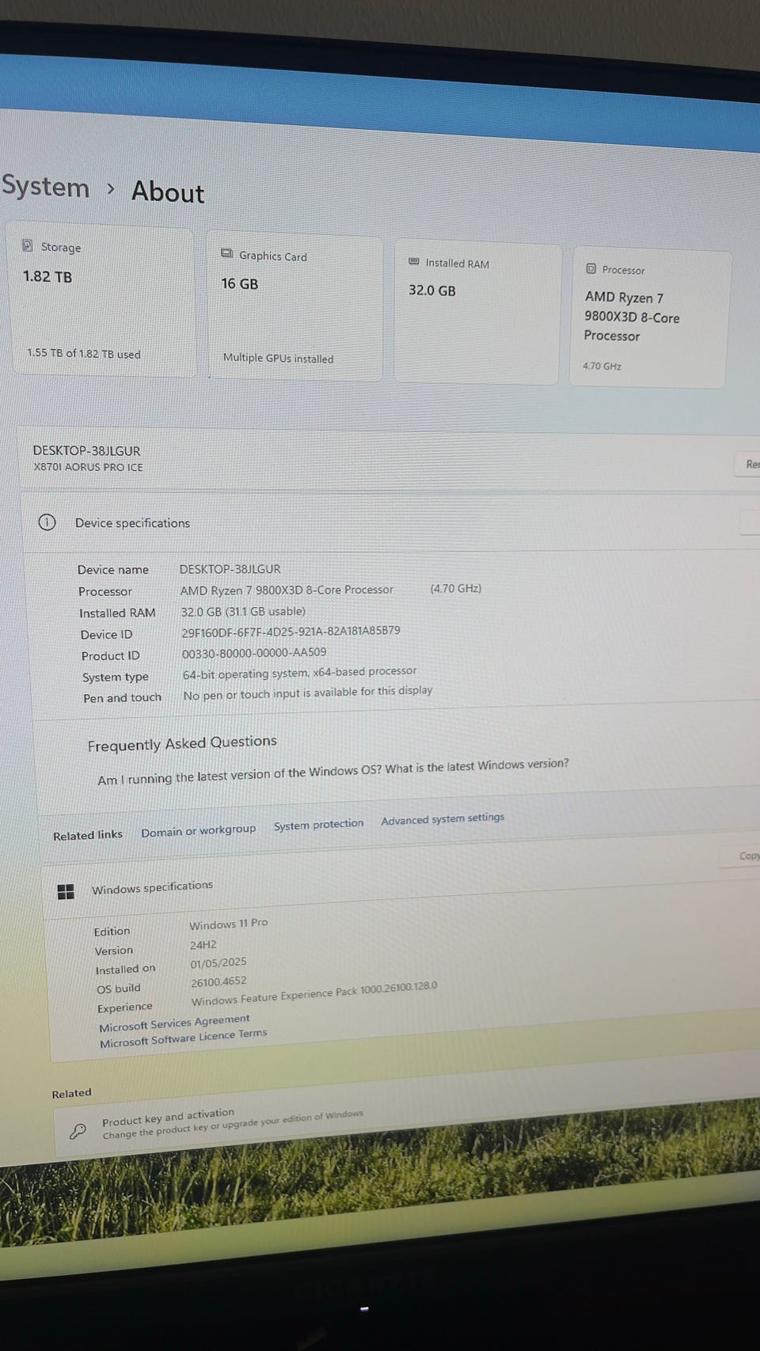
Task: Select the 1.82 TB value in Storage card
Action: (x=47, y=276)
